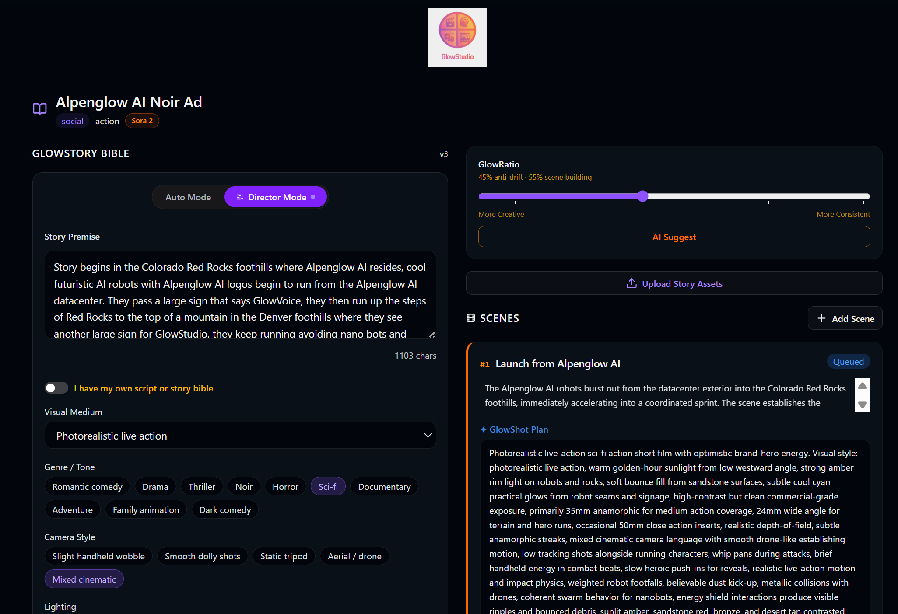The width and height of the screenshot is (898, 614).
Task: Click the GlowStudio logo at top
Action: 457,38
